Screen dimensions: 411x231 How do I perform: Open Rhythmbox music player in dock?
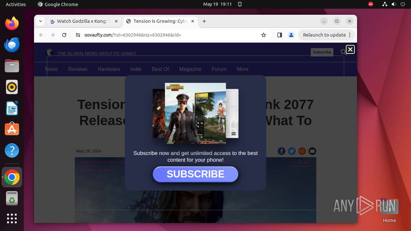tap(12, 87)
